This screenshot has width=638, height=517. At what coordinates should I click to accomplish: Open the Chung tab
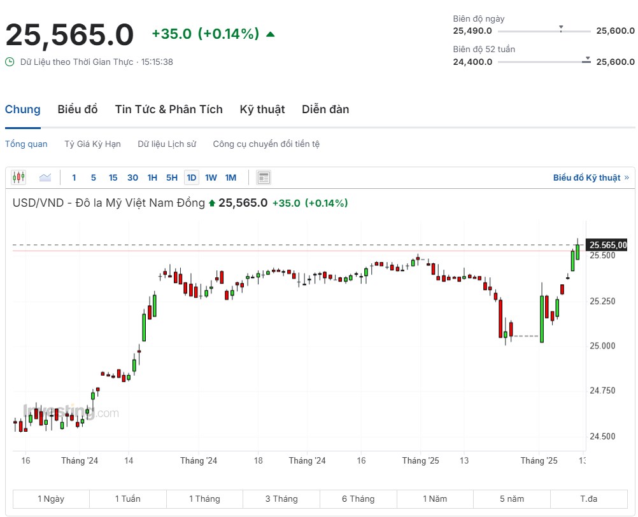tap(23, 109)
